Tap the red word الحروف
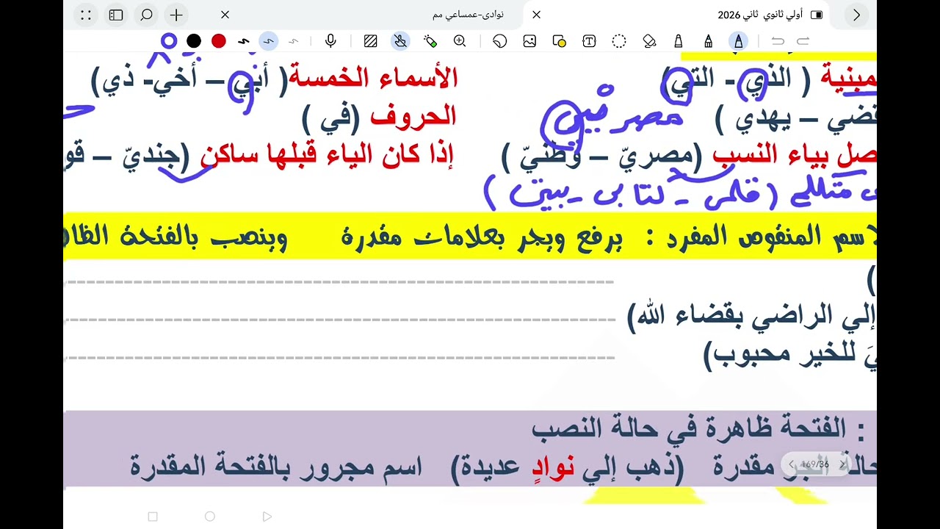 point(413,116)
